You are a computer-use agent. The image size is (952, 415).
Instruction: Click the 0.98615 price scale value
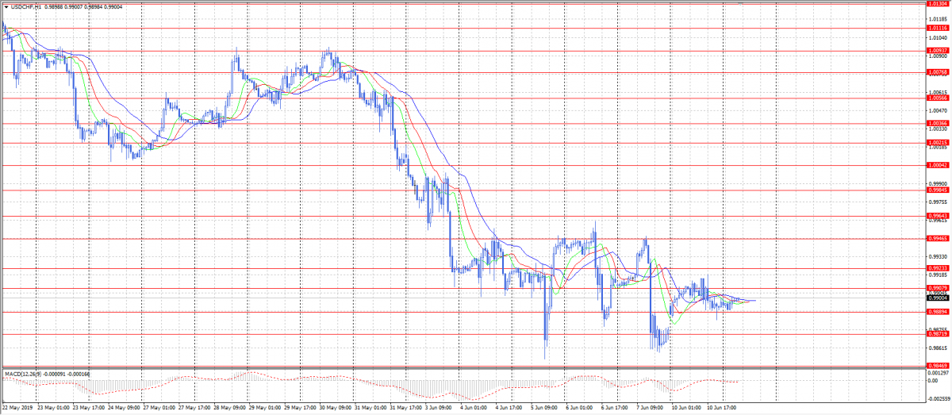[937, 348]
